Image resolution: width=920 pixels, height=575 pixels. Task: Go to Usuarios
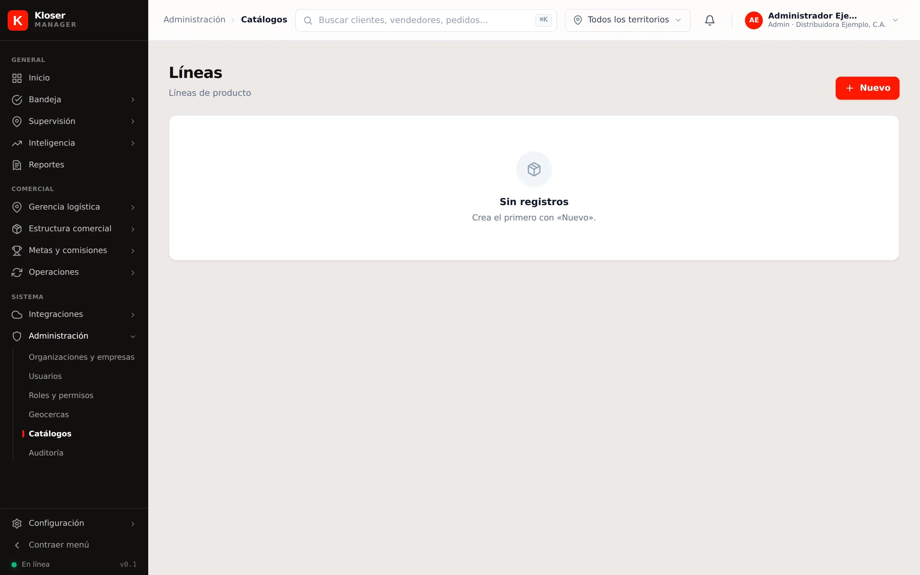tap(45, 376)
